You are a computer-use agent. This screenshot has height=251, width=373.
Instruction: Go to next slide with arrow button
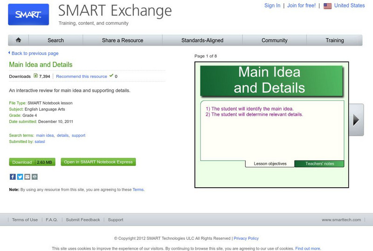[356, 120]
